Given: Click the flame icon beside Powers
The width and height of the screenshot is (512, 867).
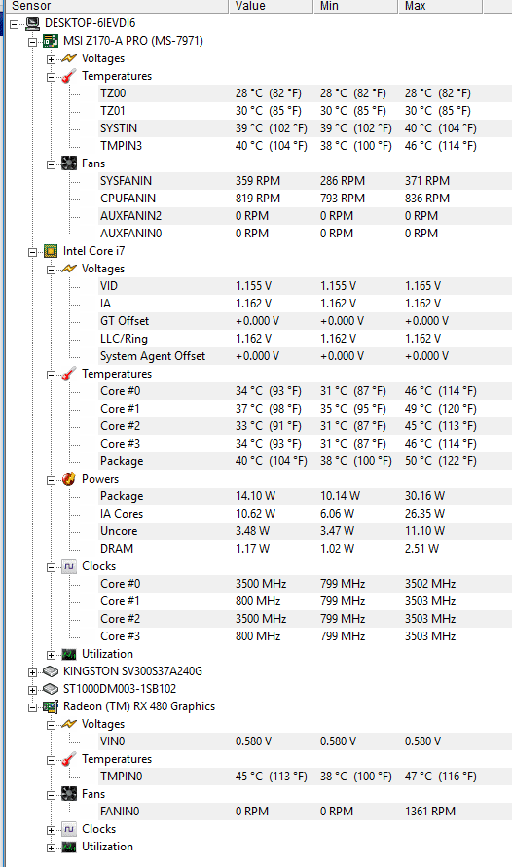Looking at the screenshot, I should coord(69,479).
